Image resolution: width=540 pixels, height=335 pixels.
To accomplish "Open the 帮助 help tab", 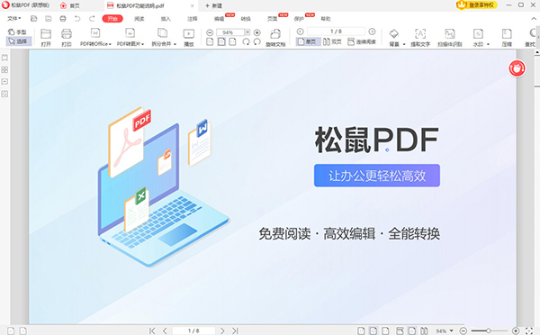I will [x=326, y=19].
